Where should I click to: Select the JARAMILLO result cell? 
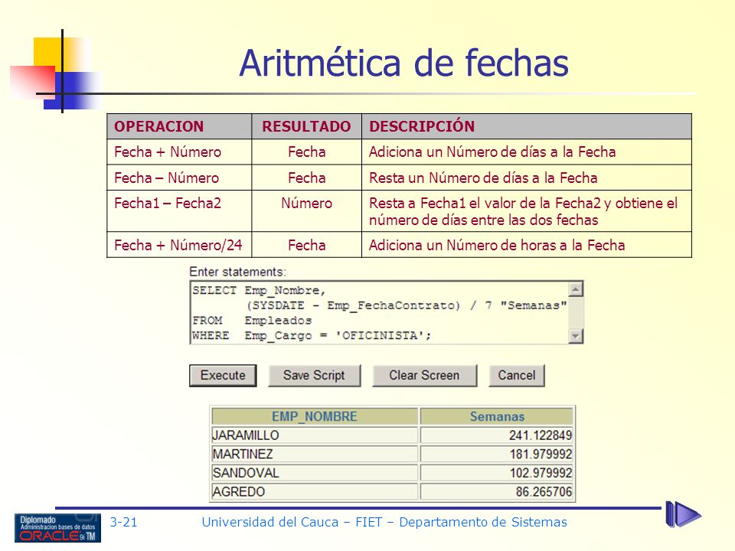click(315, 435)
